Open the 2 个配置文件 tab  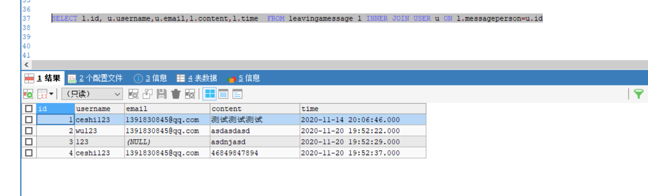[96, 78]
